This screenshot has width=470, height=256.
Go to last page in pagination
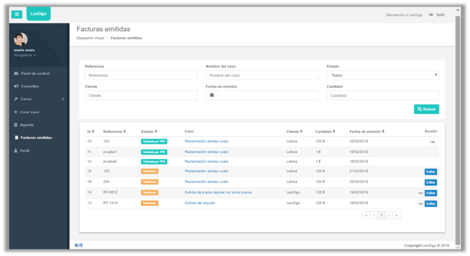coord(397,215)
